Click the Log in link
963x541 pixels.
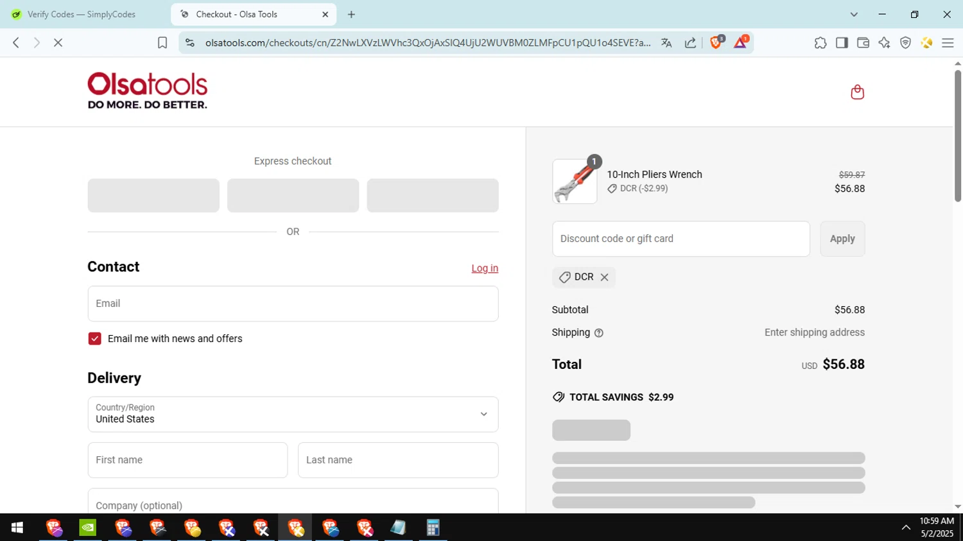pyautogui.click(x=485, y=268)
